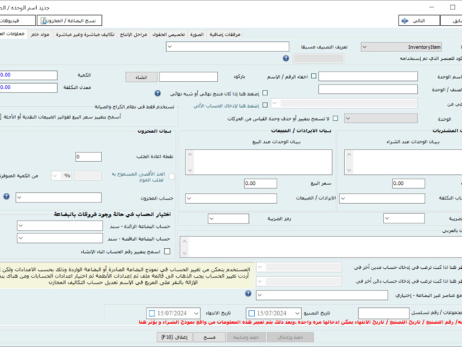
Task: Check اسمح بتغيير رقم الحساب اثناء الإنشاء
Action: (x=167, y=251)
